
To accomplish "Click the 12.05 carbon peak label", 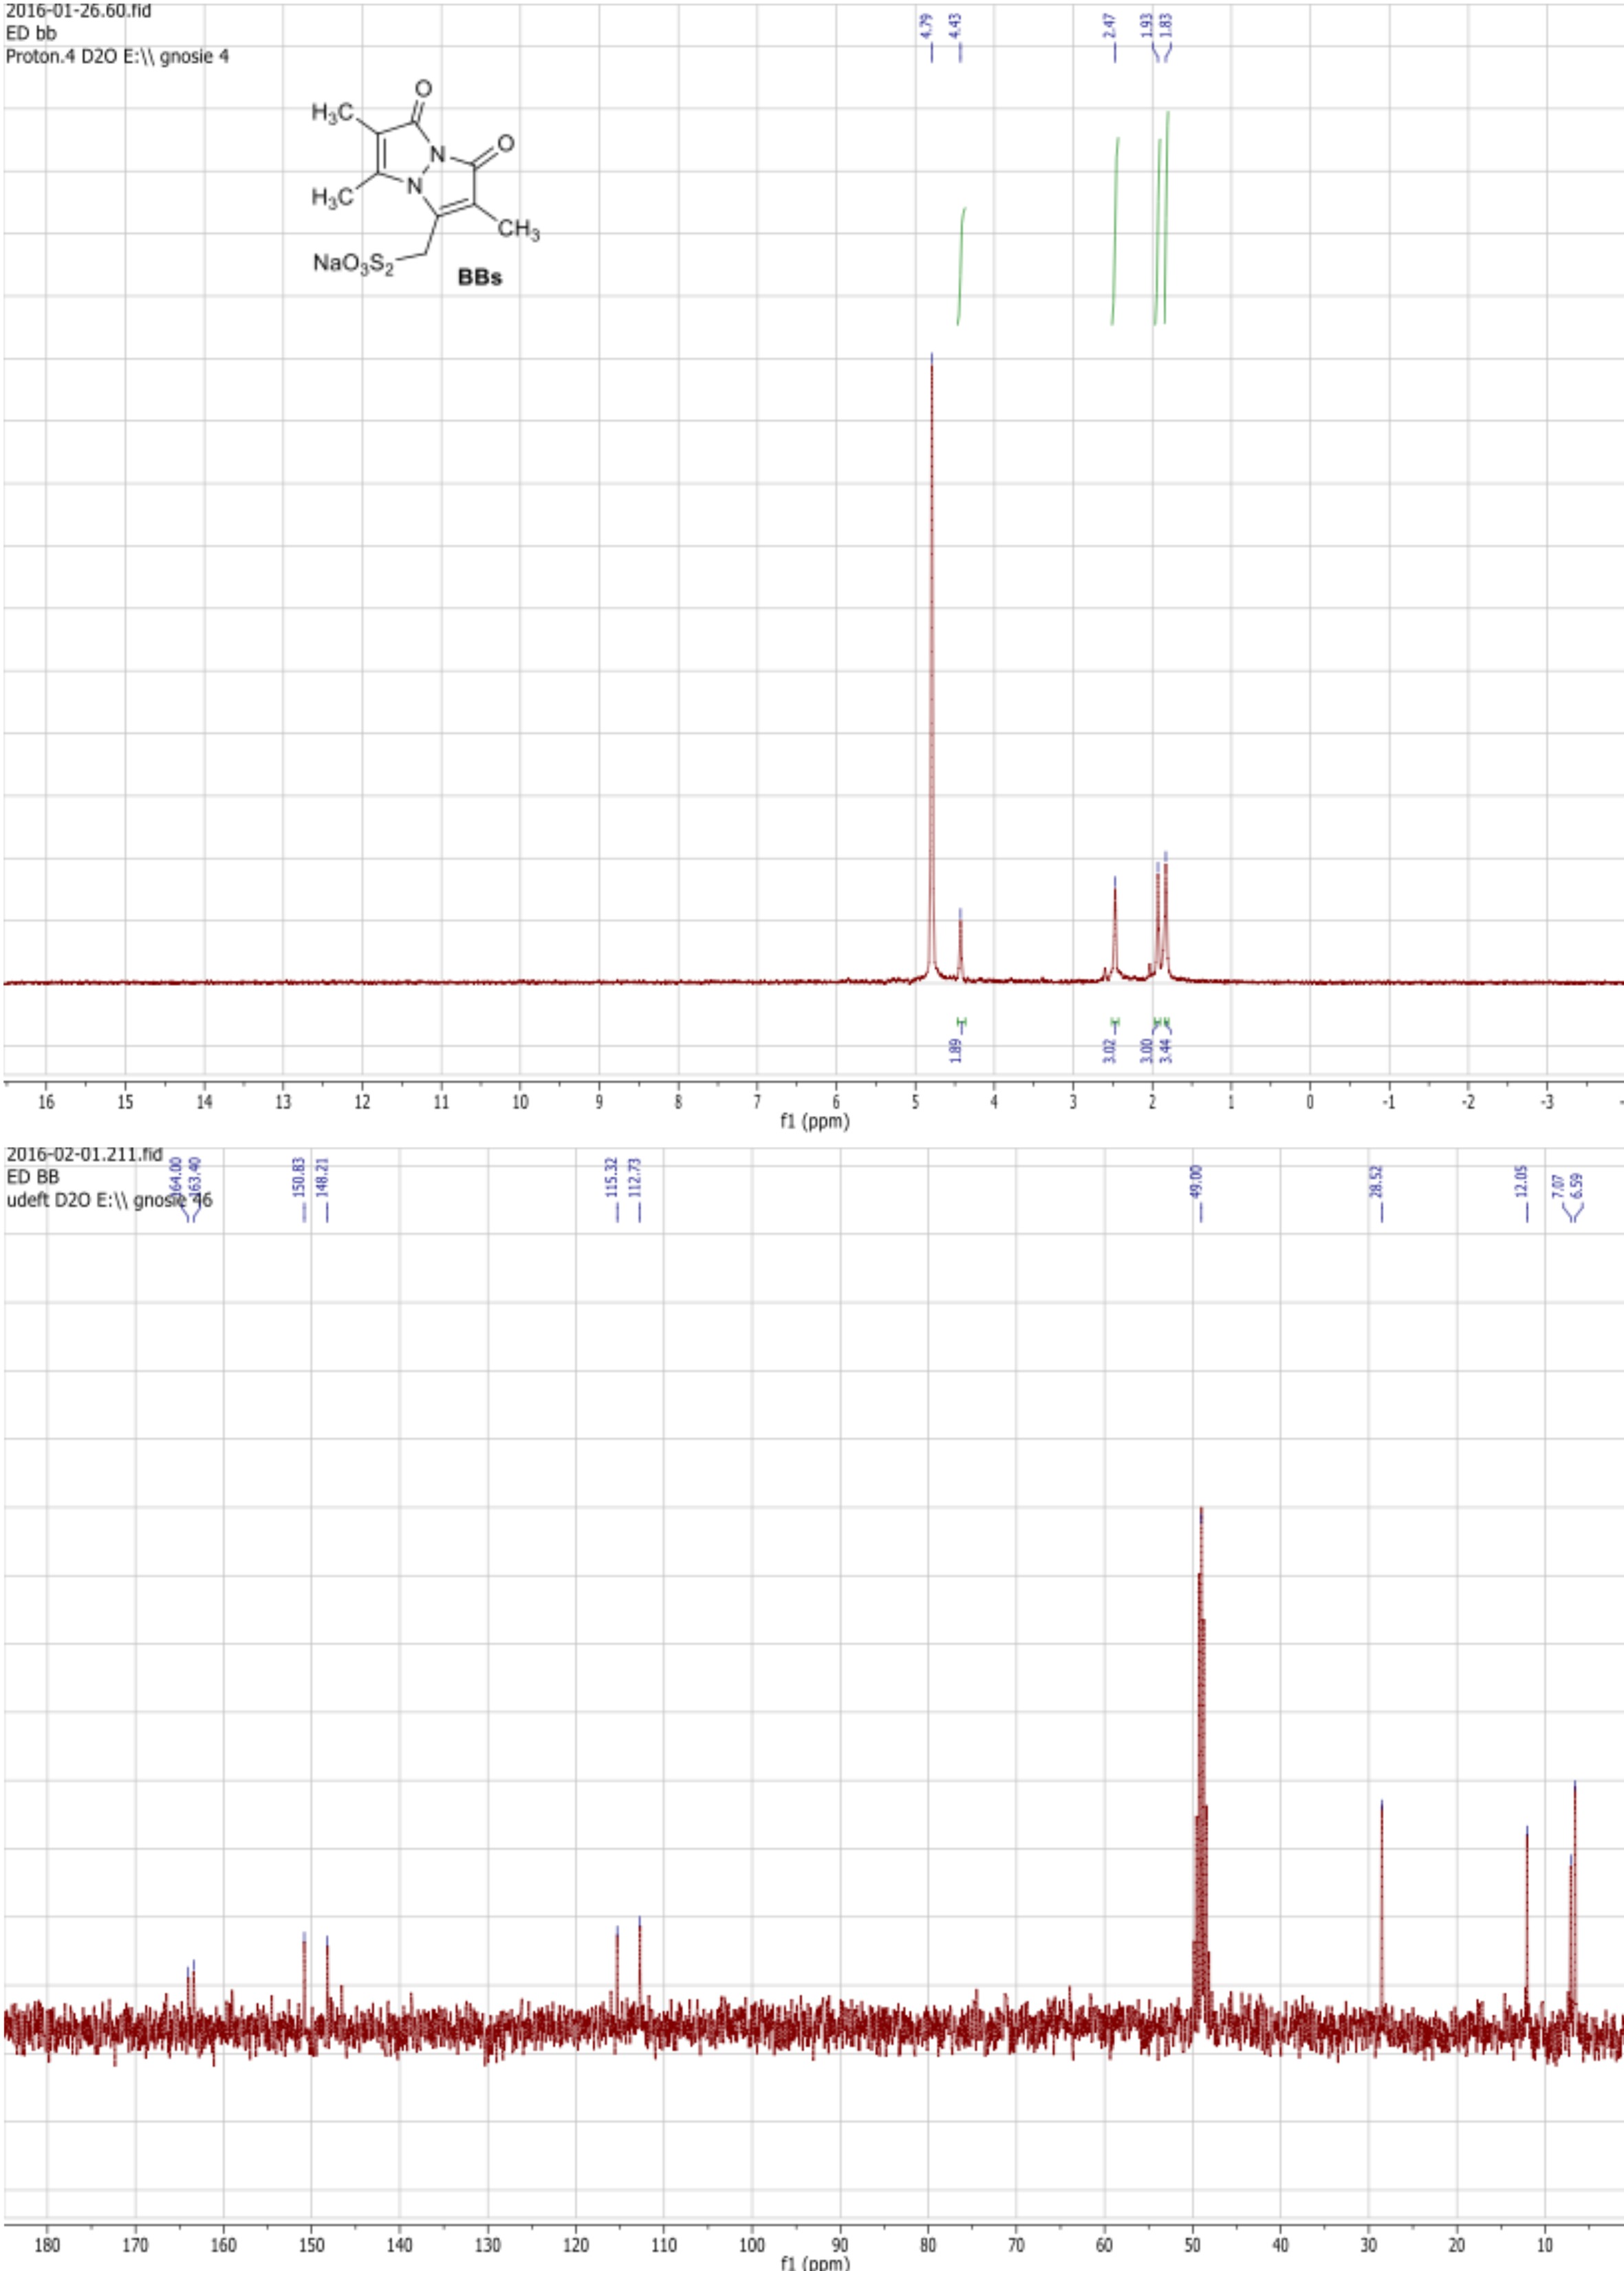I will pyautogui.click(x=1521, y=1182).
